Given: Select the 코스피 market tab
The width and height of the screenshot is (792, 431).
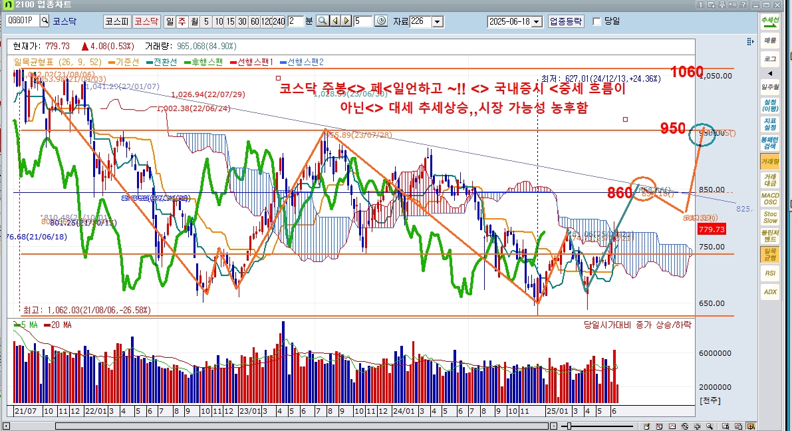Looking at the screenshot, I should click(x=117, y=21).
